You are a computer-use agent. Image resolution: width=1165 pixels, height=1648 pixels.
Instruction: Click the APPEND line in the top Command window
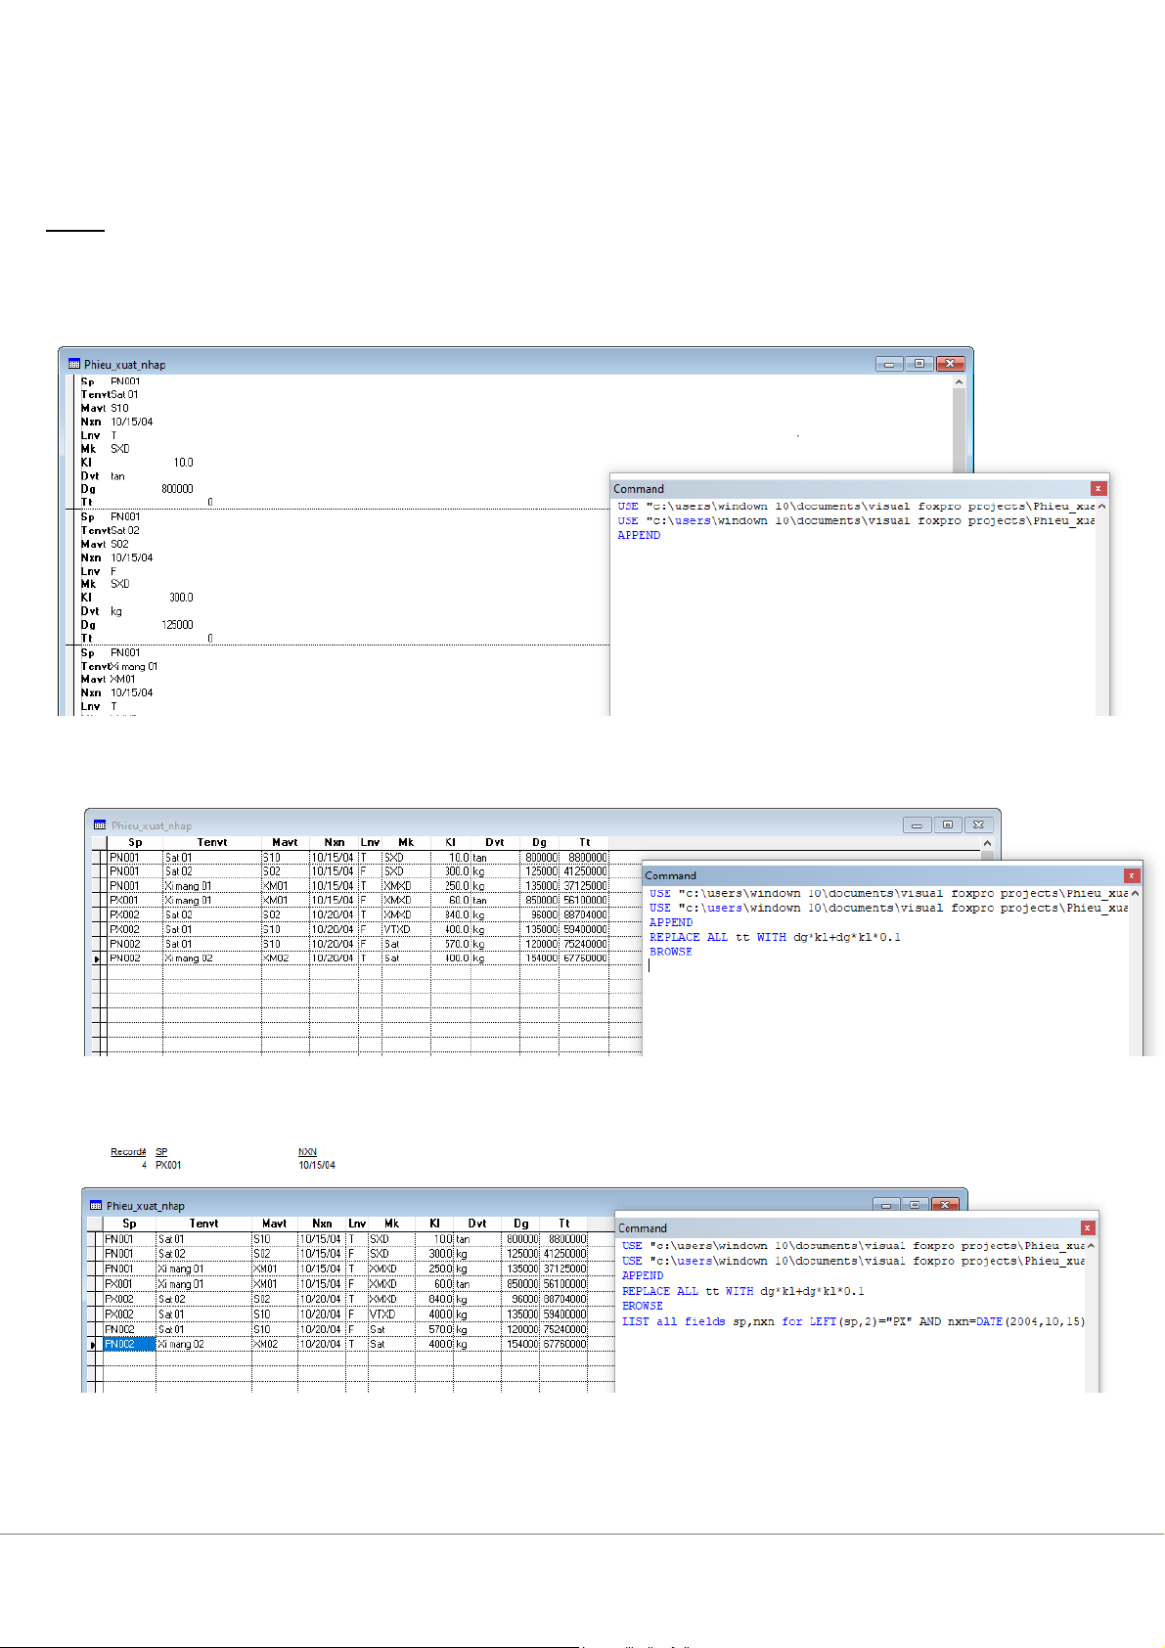point(639,536)
